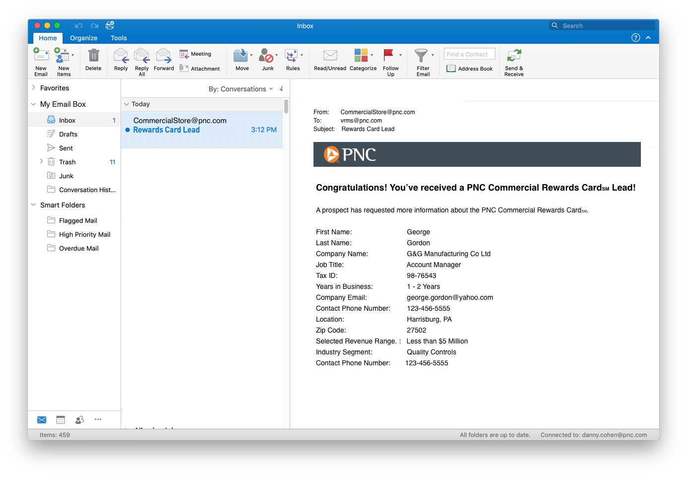This screenshot has width=687, height=477.
Task: Click the Mail view icon
Action: tap(42, 420)
